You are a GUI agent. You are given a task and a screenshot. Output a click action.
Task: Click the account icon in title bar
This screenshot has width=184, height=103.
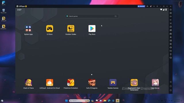coord(151,6)
